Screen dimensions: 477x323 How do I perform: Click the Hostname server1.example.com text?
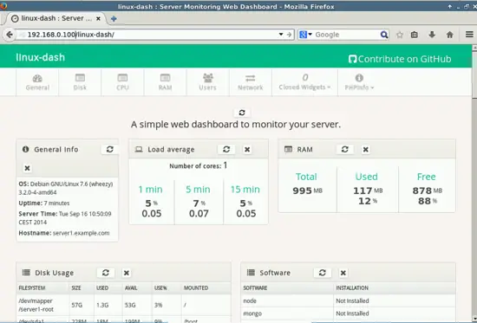tap(64, 233)
